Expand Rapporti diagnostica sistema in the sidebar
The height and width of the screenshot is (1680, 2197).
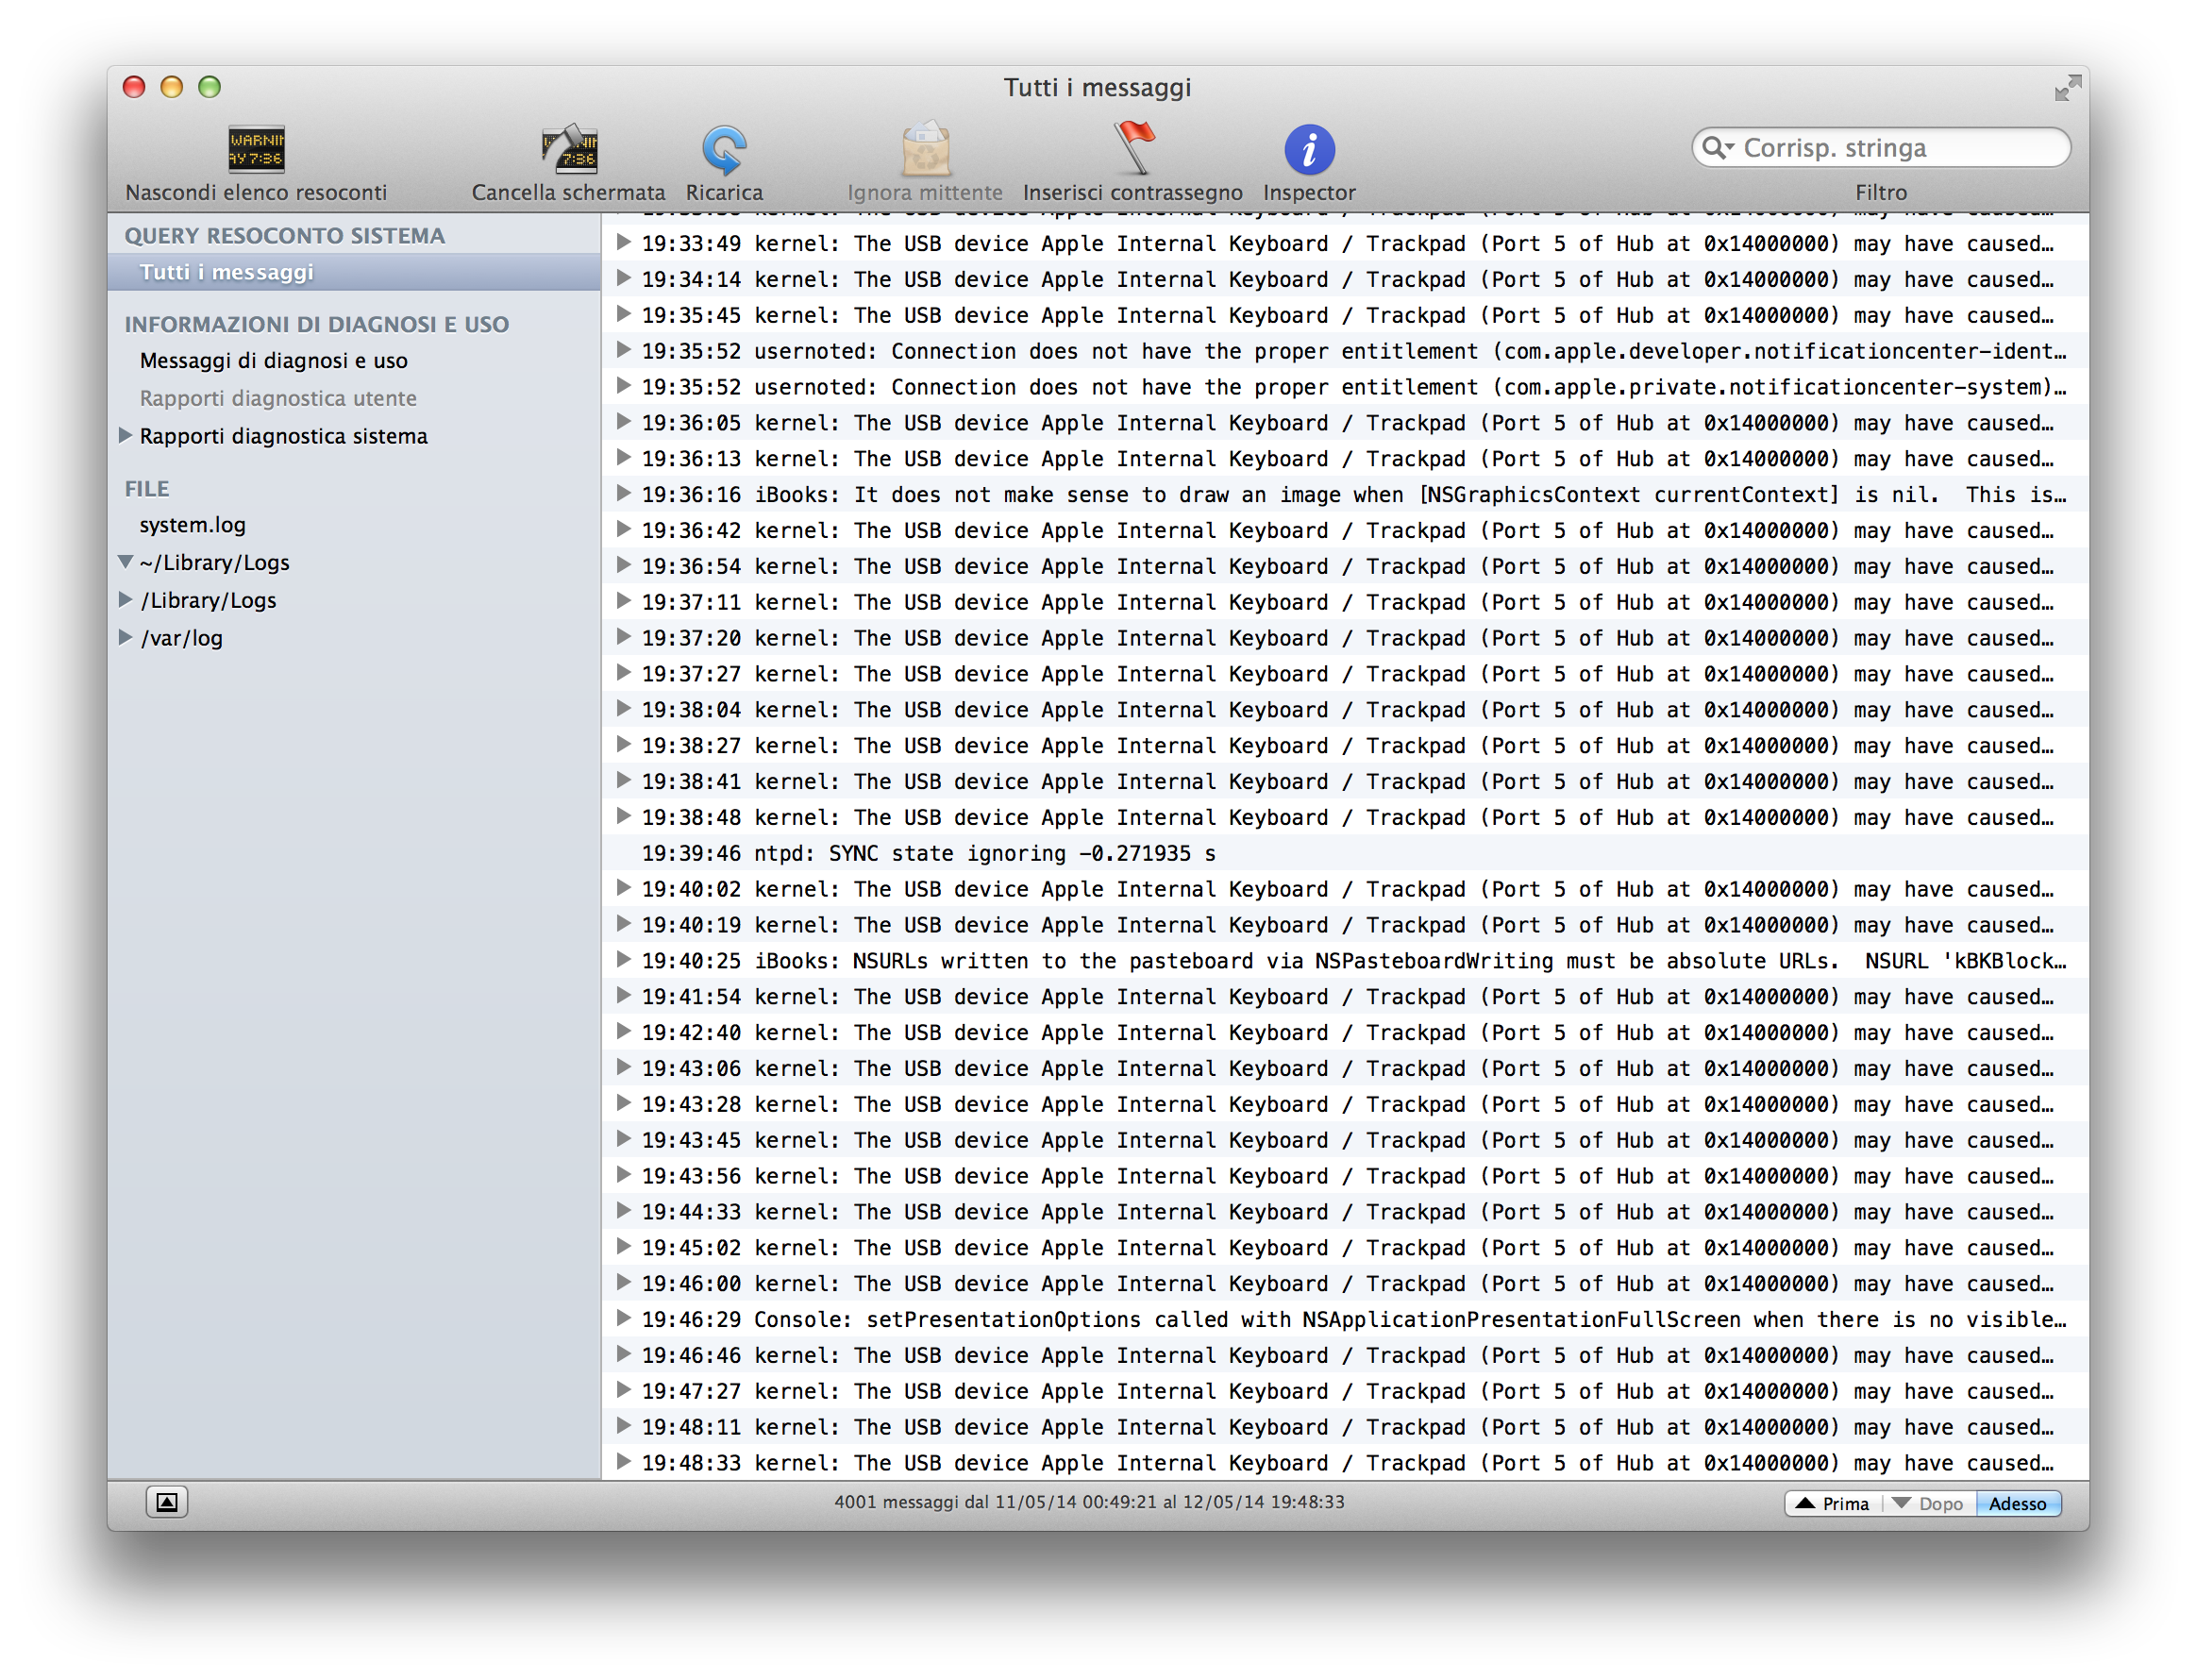coord(125,435)
